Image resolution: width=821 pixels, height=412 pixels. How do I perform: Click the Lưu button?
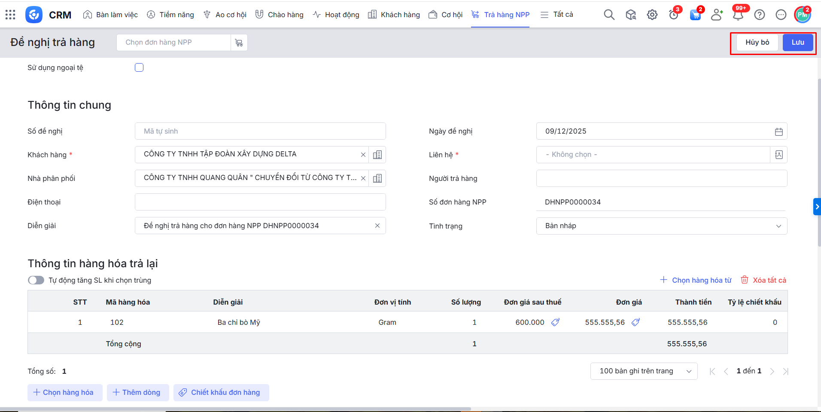(797, 42)
